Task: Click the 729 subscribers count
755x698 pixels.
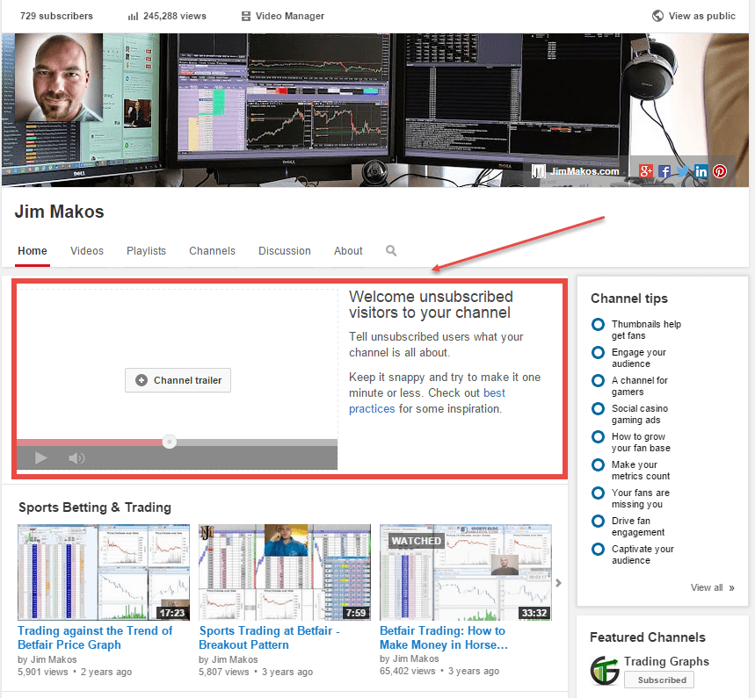Action: pos(56,16)
